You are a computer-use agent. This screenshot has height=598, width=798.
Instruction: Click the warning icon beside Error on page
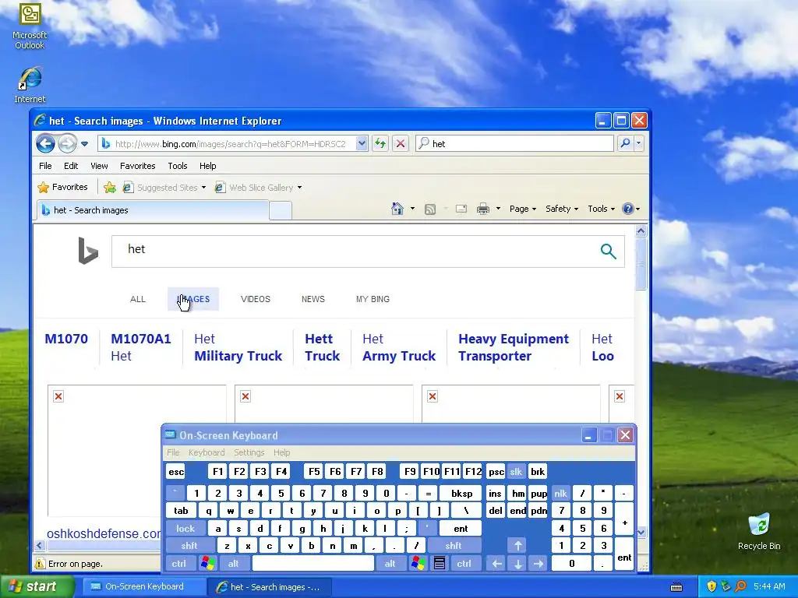(40, 564)
